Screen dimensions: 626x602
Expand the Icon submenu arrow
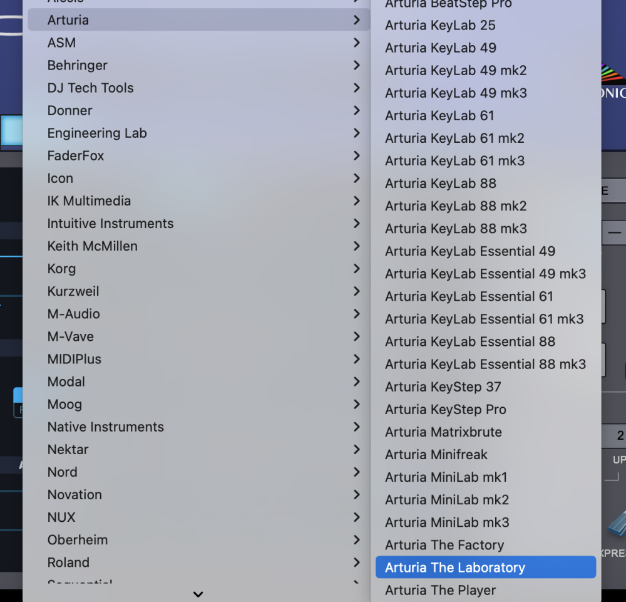click(x=357, y=178)
